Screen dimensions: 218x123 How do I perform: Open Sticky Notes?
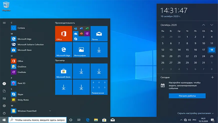click(x=31, y=100)
